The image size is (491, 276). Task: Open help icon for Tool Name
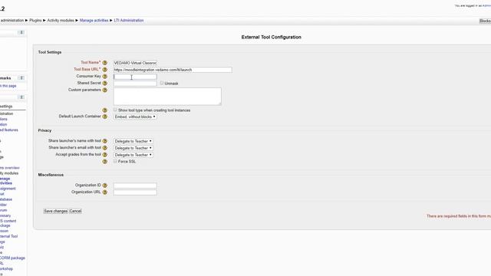click(x=105, y=63)
